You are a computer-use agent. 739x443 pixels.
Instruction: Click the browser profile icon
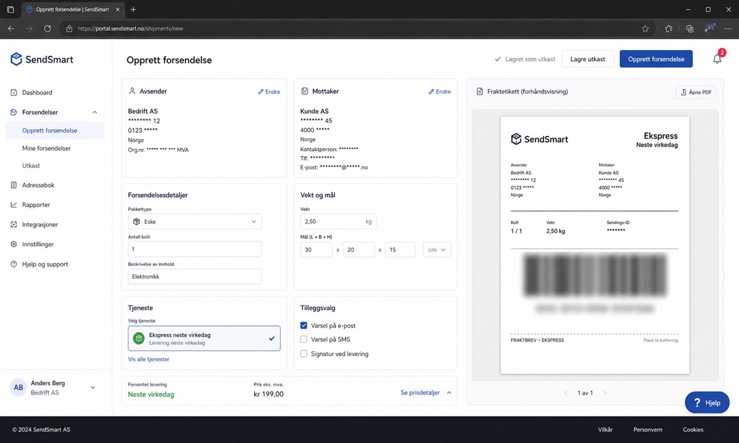click(710, 28)
